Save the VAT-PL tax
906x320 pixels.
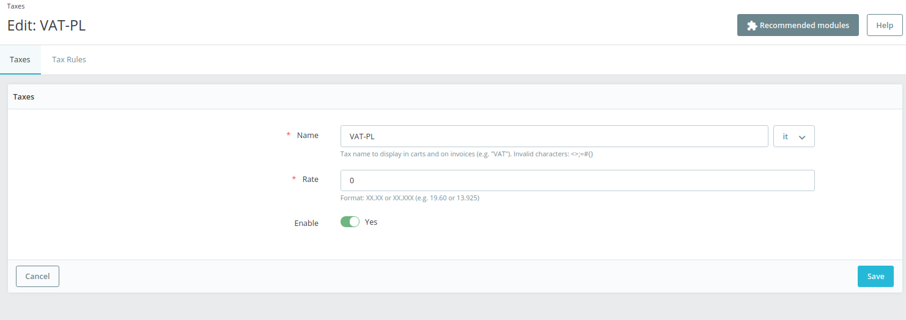[x=875, y=276]
